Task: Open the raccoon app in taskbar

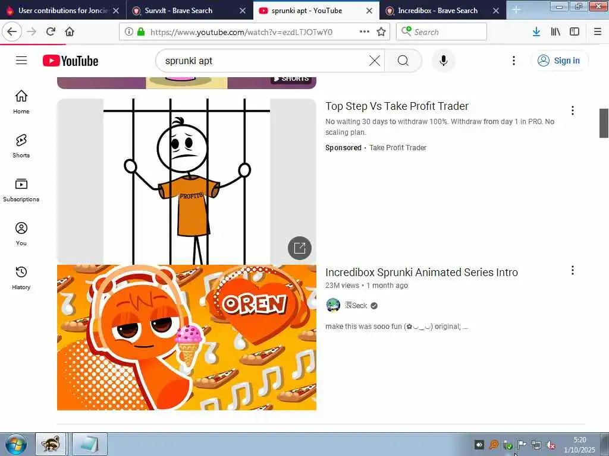Action: [51, 444]
